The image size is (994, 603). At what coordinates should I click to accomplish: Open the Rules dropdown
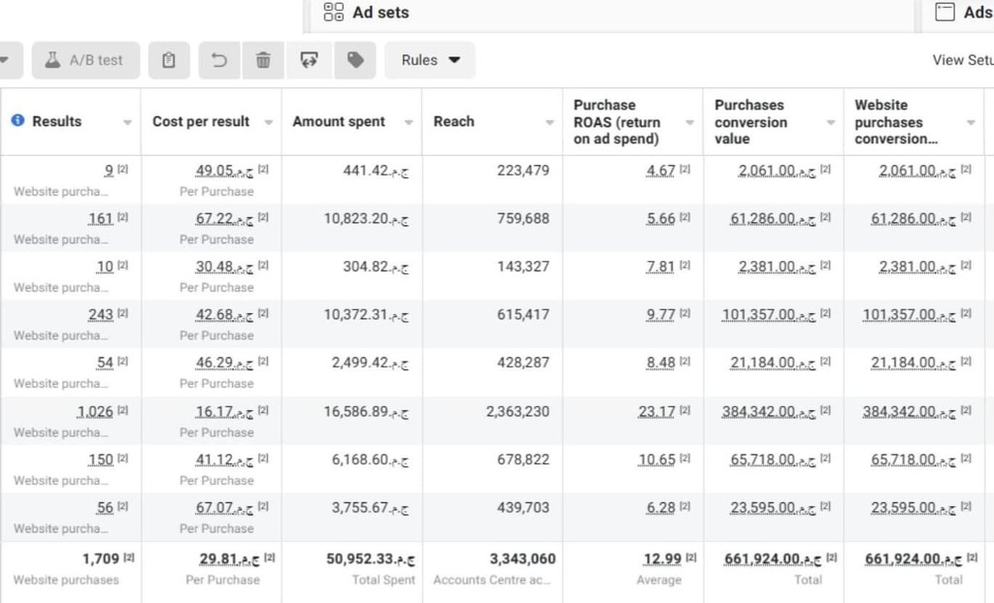430,60
